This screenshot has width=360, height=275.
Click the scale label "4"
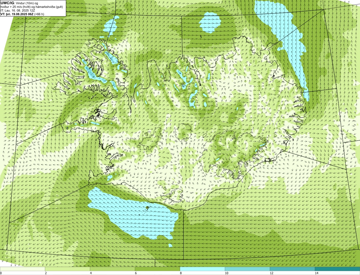[x=91, y=273]
